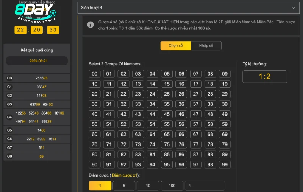Pick number 99 in the grid
This screenshot has width=303, height=192.
tap(225, 165)
